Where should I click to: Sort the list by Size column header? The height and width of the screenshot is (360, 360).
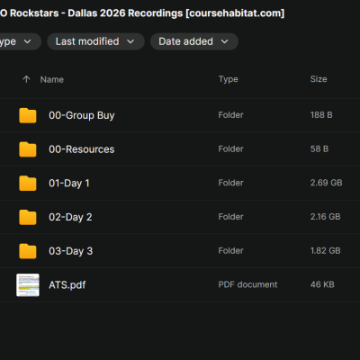tap(319, 79)
